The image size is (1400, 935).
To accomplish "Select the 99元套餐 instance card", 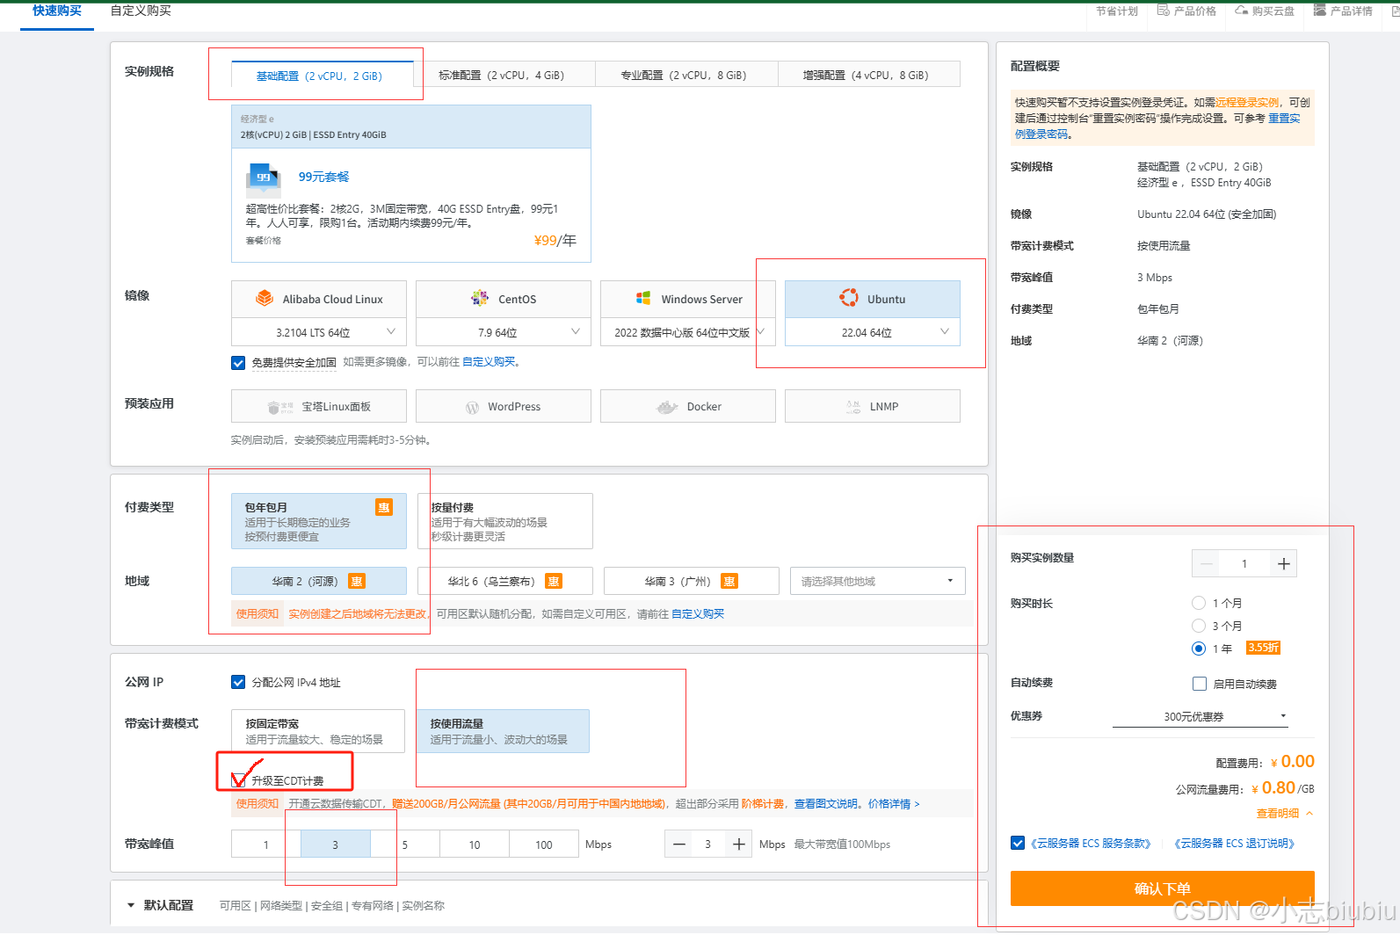I will coord(411,184).
